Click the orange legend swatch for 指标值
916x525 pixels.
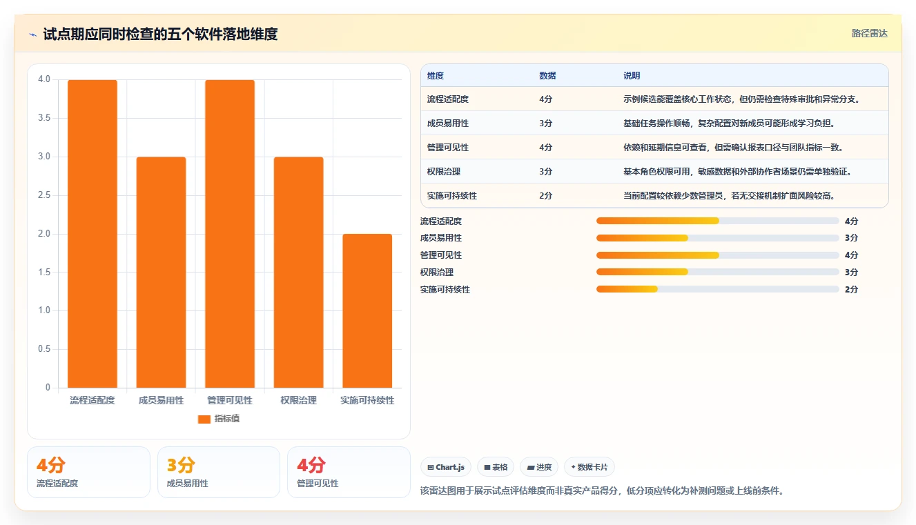coord(204,419)
